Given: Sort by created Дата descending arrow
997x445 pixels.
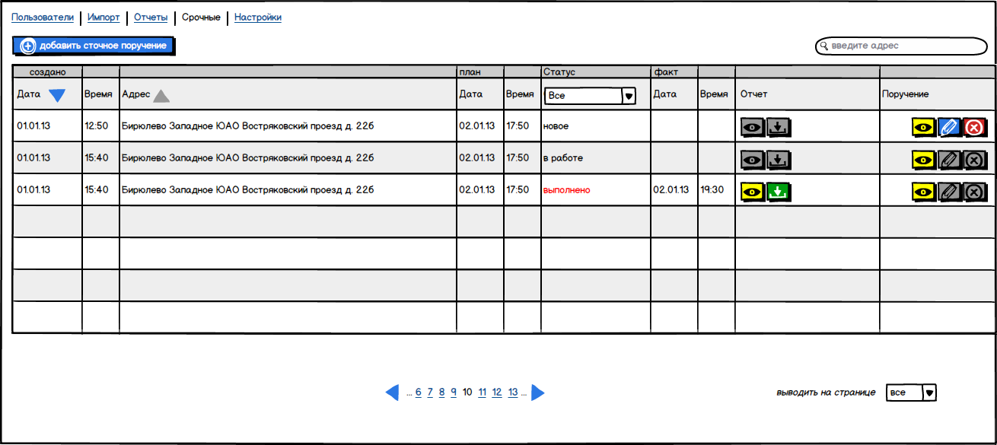Looking at the screenshot, I should point(57,96).
